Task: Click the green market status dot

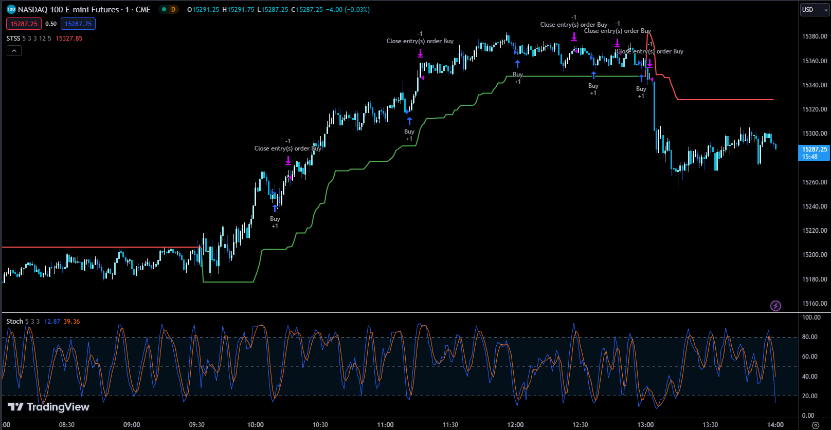Action: 163,9
